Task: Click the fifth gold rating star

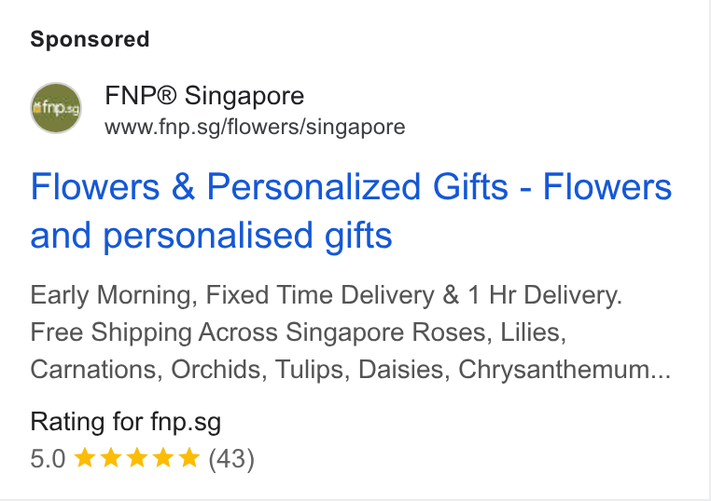Action: point(189,457)
